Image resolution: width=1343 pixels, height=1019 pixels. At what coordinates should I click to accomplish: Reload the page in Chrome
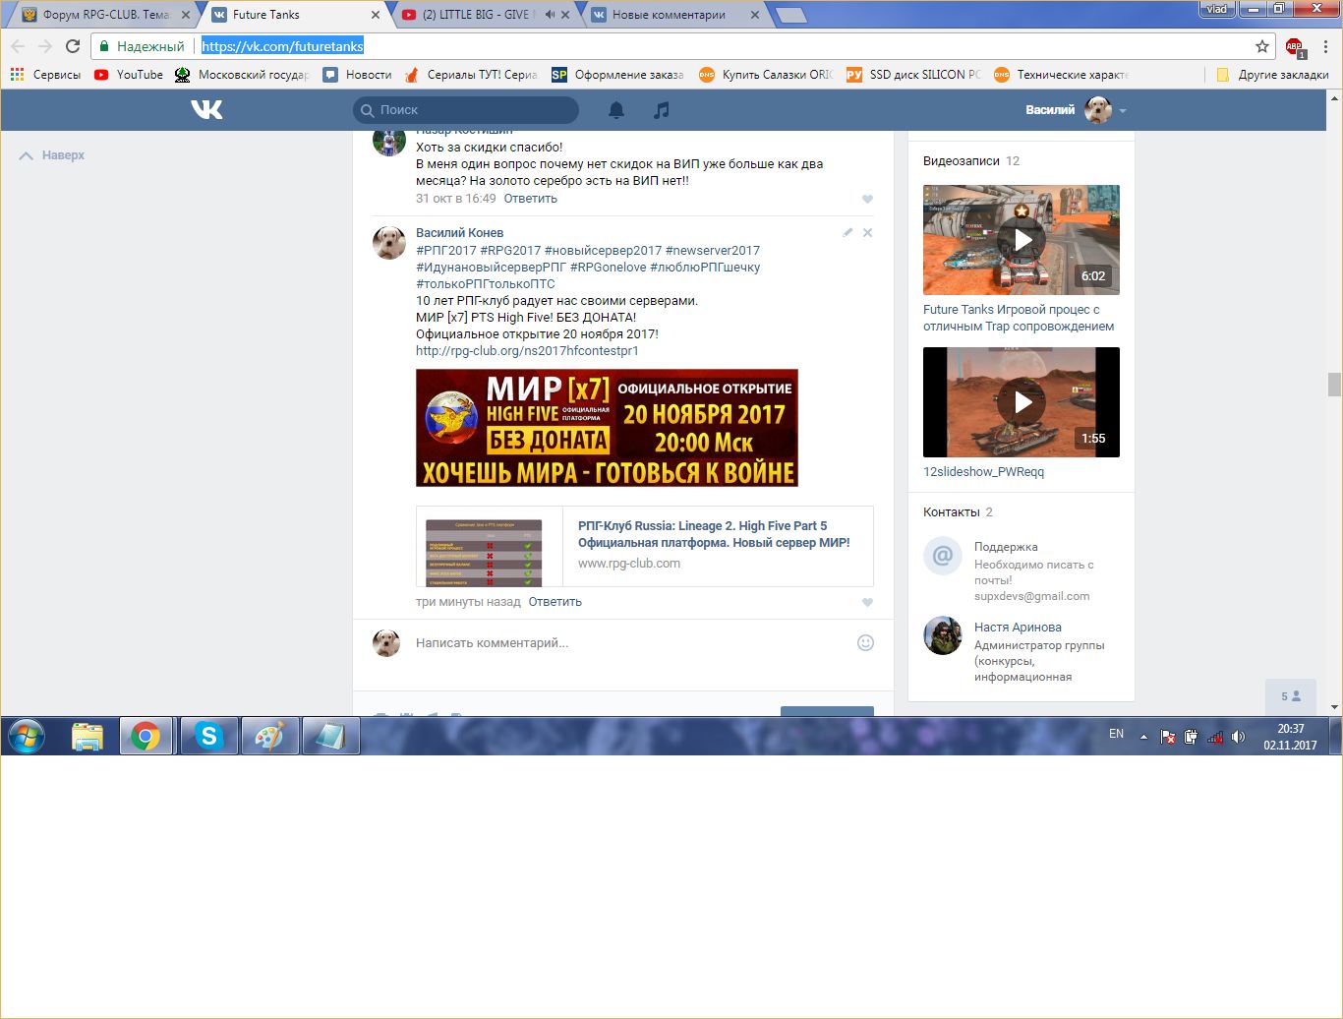coord(73,46)
